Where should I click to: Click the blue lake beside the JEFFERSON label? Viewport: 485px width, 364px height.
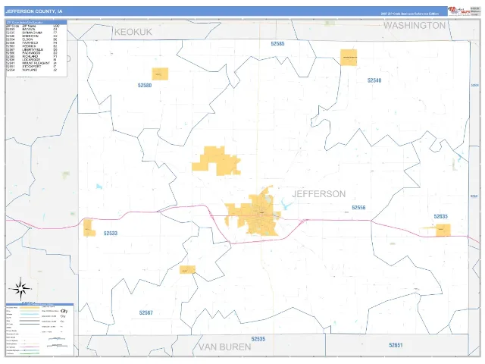tap(286, 204)
